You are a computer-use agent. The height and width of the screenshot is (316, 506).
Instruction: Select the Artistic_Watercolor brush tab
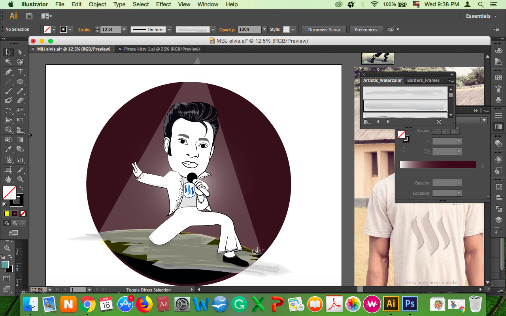(382, 80)
